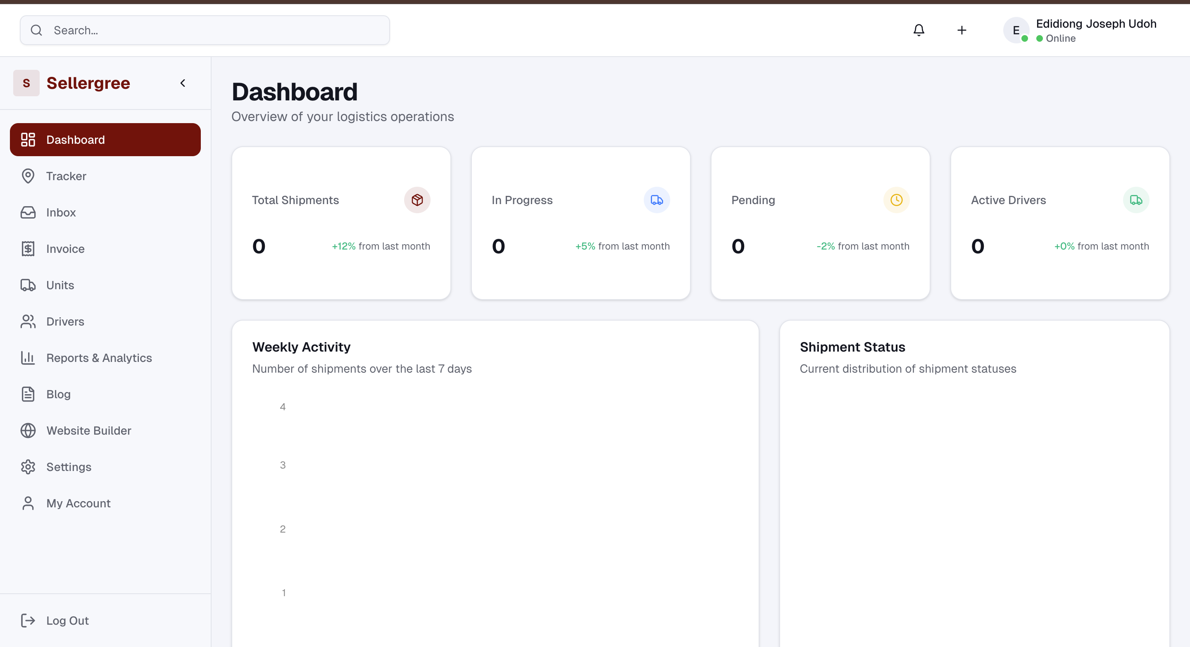Open Website Builder globe icon
This screenshot has width=1190, height=647.
tap(28, 431)
